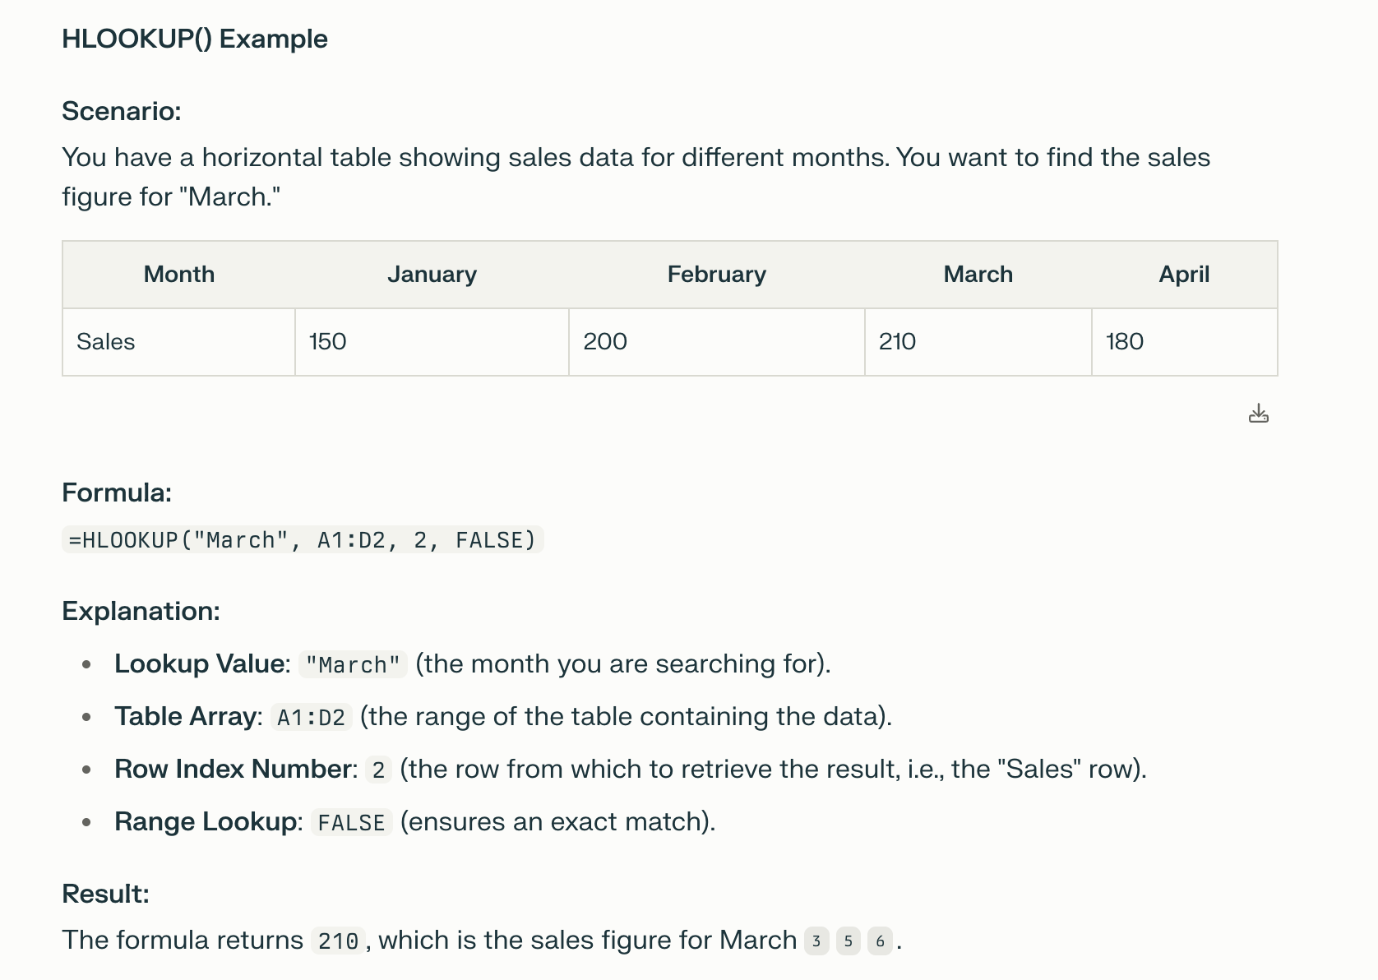The width and height of the screenshot is (1378, 980).
Task: Click the "March" inline code in Lookup Value
Action: tap(353, 664)
